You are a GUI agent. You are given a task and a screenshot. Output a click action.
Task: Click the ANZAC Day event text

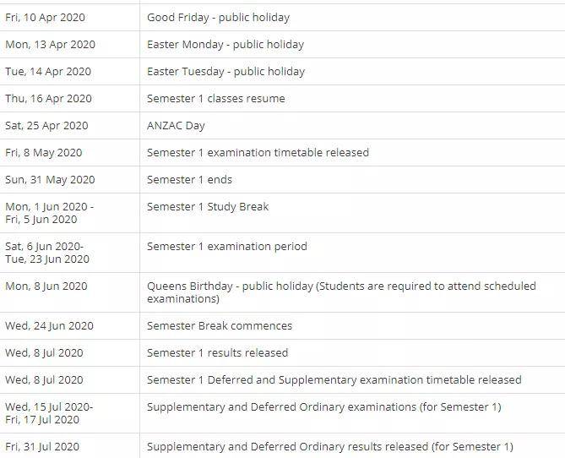coord(176,126)
